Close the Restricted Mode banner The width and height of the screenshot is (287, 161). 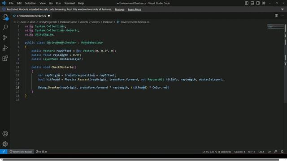(x=283, y=9)
